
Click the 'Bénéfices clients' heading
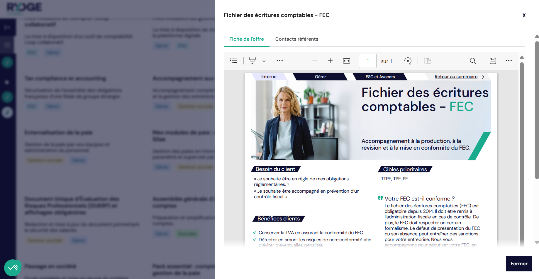coord(279,219)
